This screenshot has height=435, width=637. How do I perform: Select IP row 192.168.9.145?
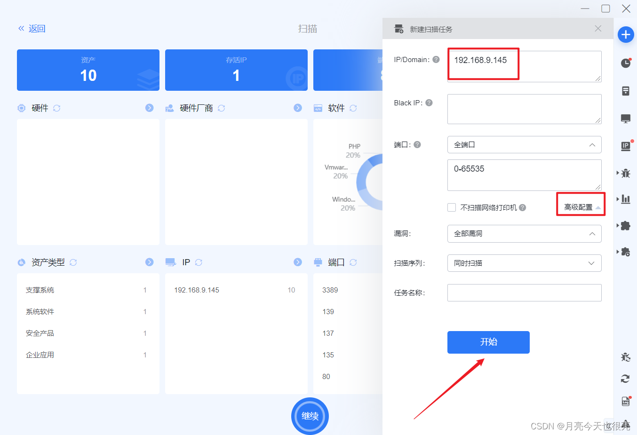tap(236, 290)
